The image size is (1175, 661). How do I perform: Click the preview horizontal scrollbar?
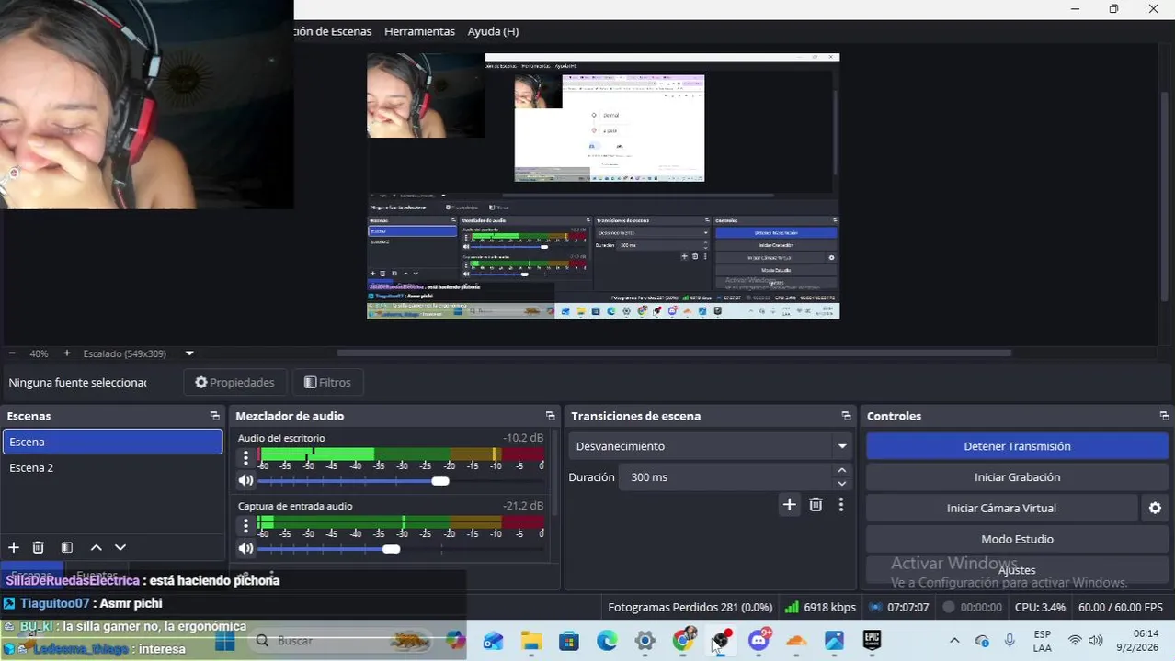tap(674, 353)
